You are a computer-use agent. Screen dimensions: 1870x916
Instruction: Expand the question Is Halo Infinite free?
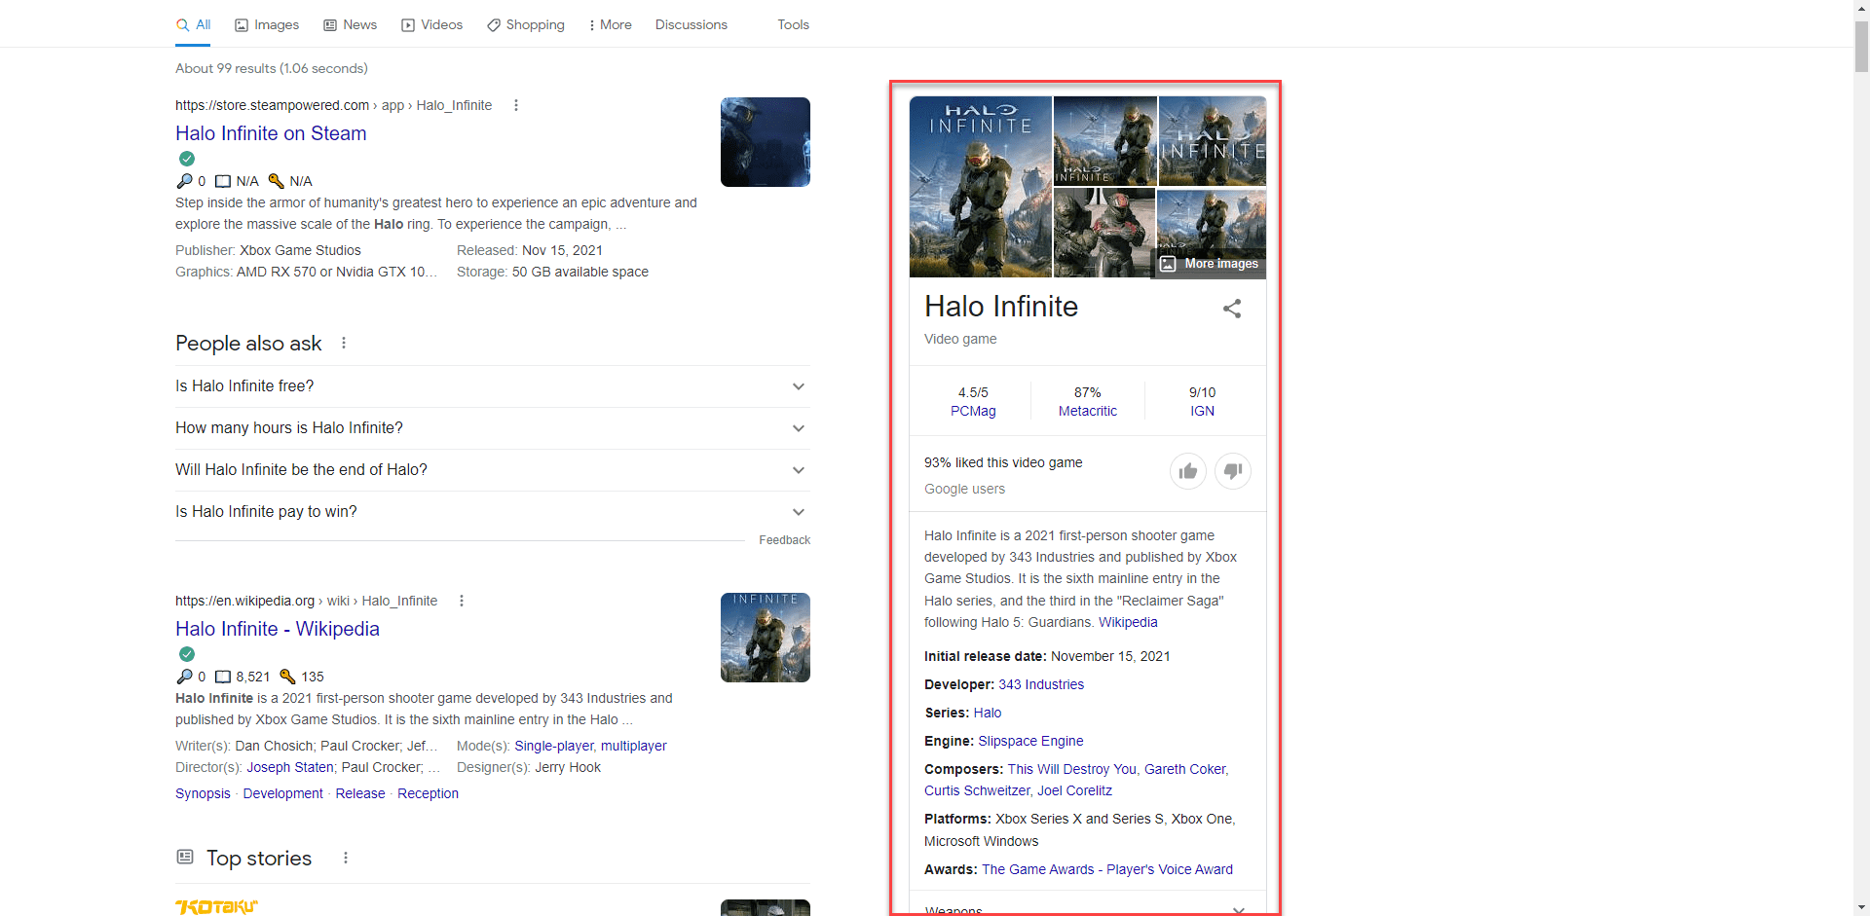click(798, 386)
